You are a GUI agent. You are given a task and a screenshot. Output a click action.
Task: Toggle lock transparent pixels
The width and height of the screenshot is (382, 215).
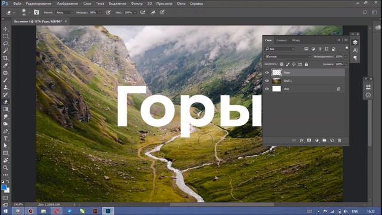281,64
